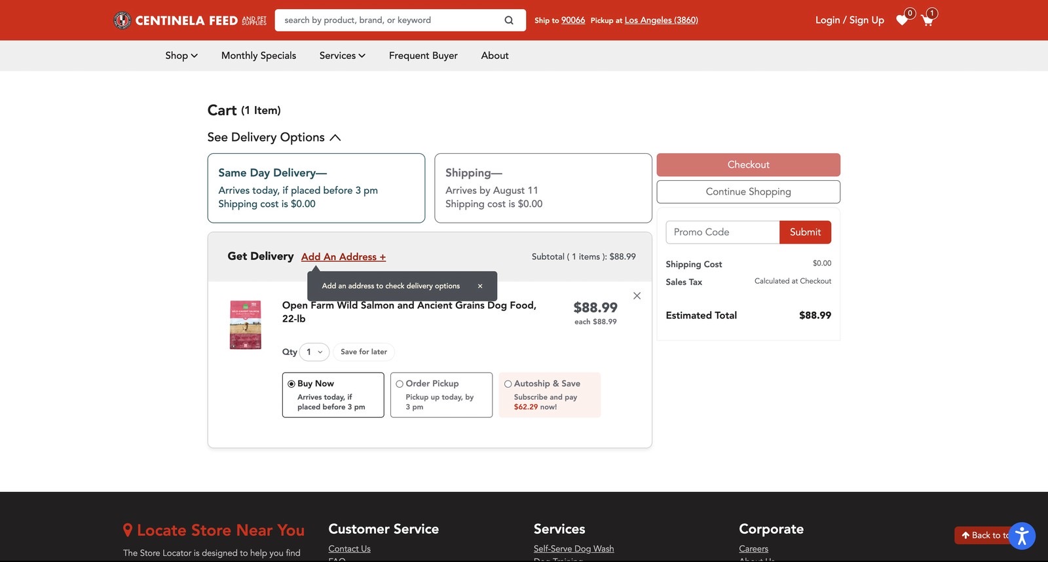
Task: Open Self-Serve Dog Wash footer link
Action: [574, 549]
